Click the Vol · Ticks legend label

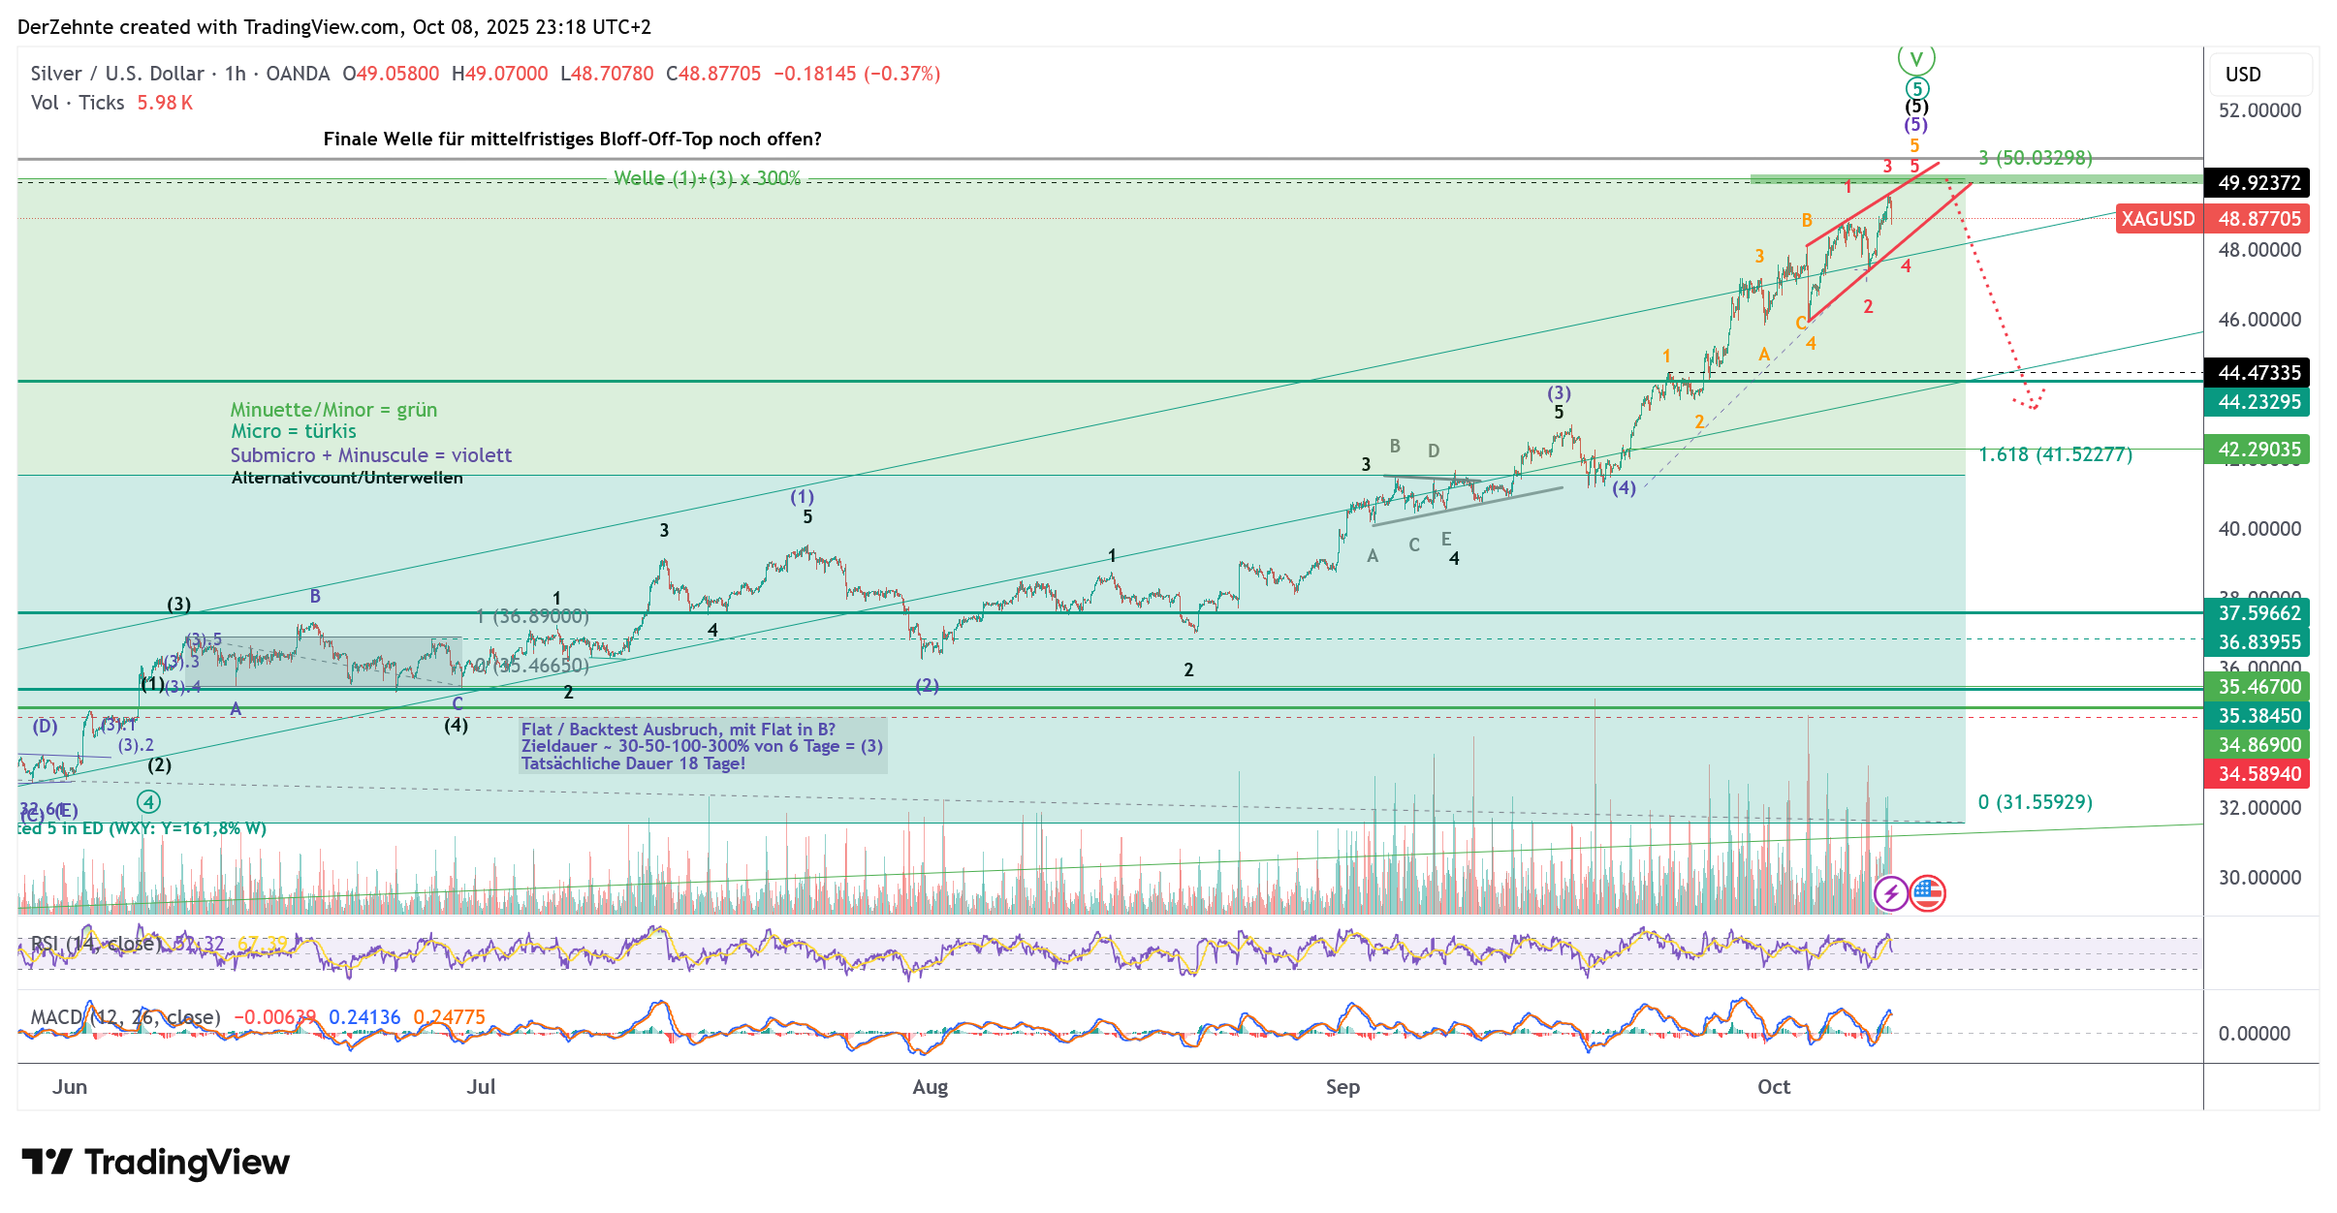click(x=78, y=103)
